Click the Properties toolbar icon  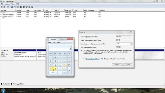(24, 7)
